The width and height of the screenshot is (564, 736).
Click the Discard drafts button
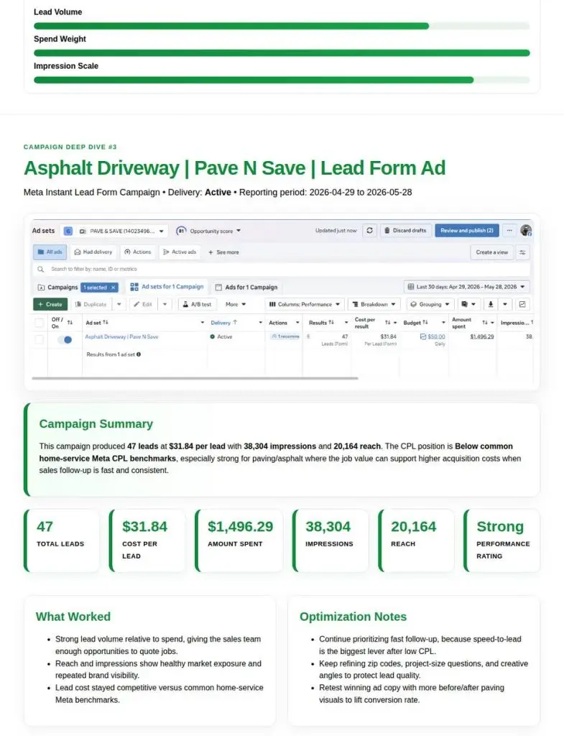[405, 231]
